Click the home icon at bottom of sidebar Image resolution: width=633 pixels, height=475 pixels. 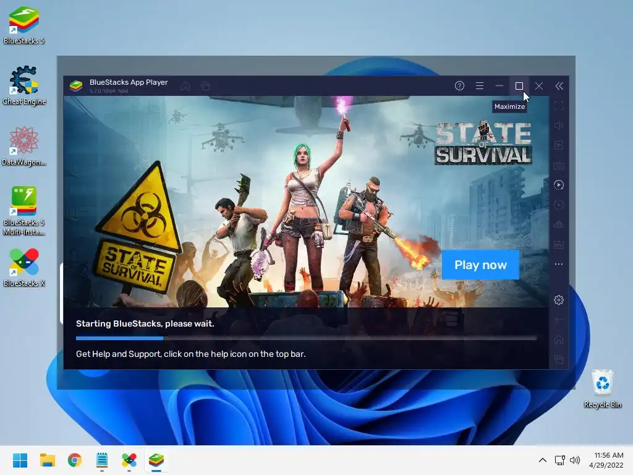pyautogui.click(x=559, y=340)
